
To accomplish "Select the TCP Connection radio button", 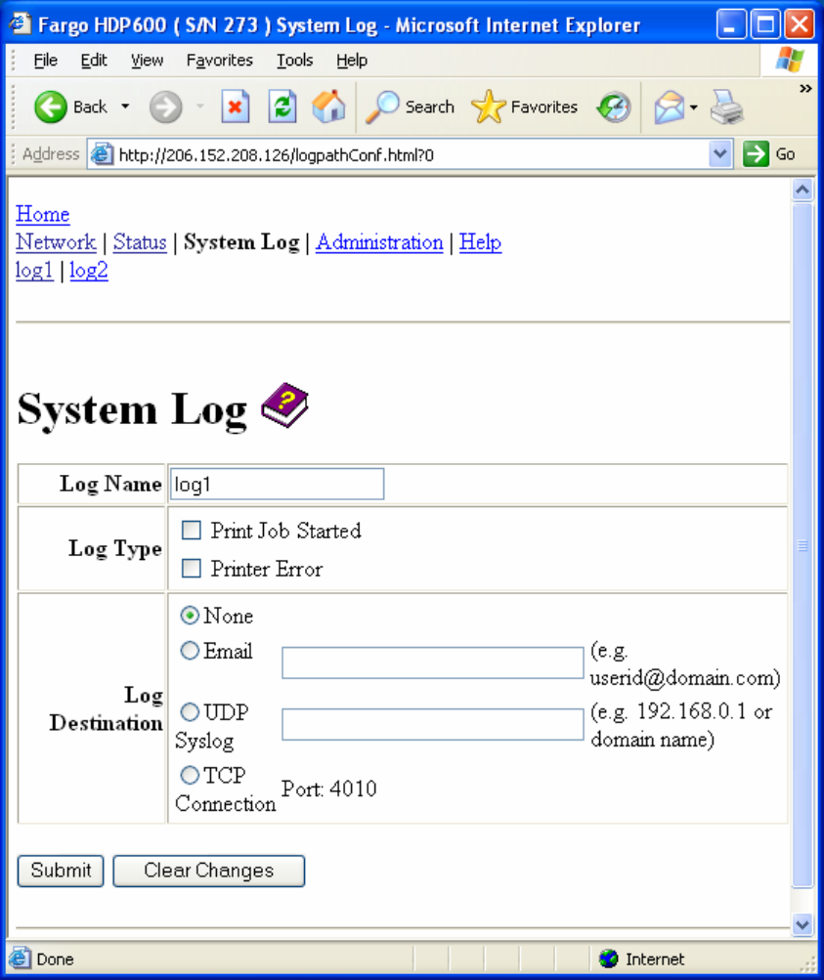I will pyautogui.click(x=190, y=775).
